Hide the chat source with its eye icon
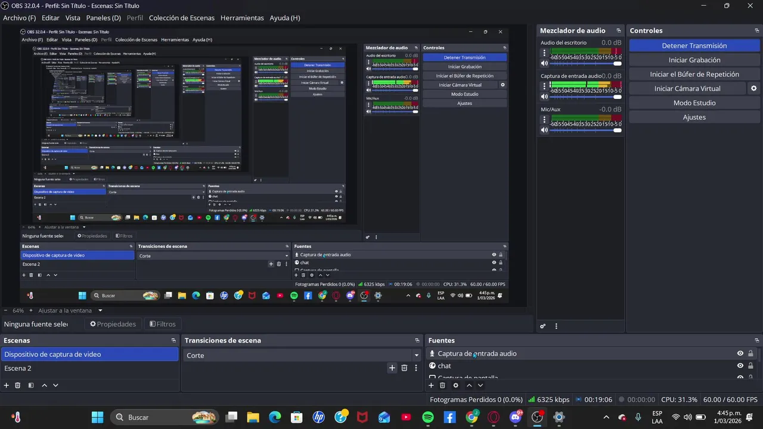This screenshot has height=429, width=763. [x=740, y=366]
